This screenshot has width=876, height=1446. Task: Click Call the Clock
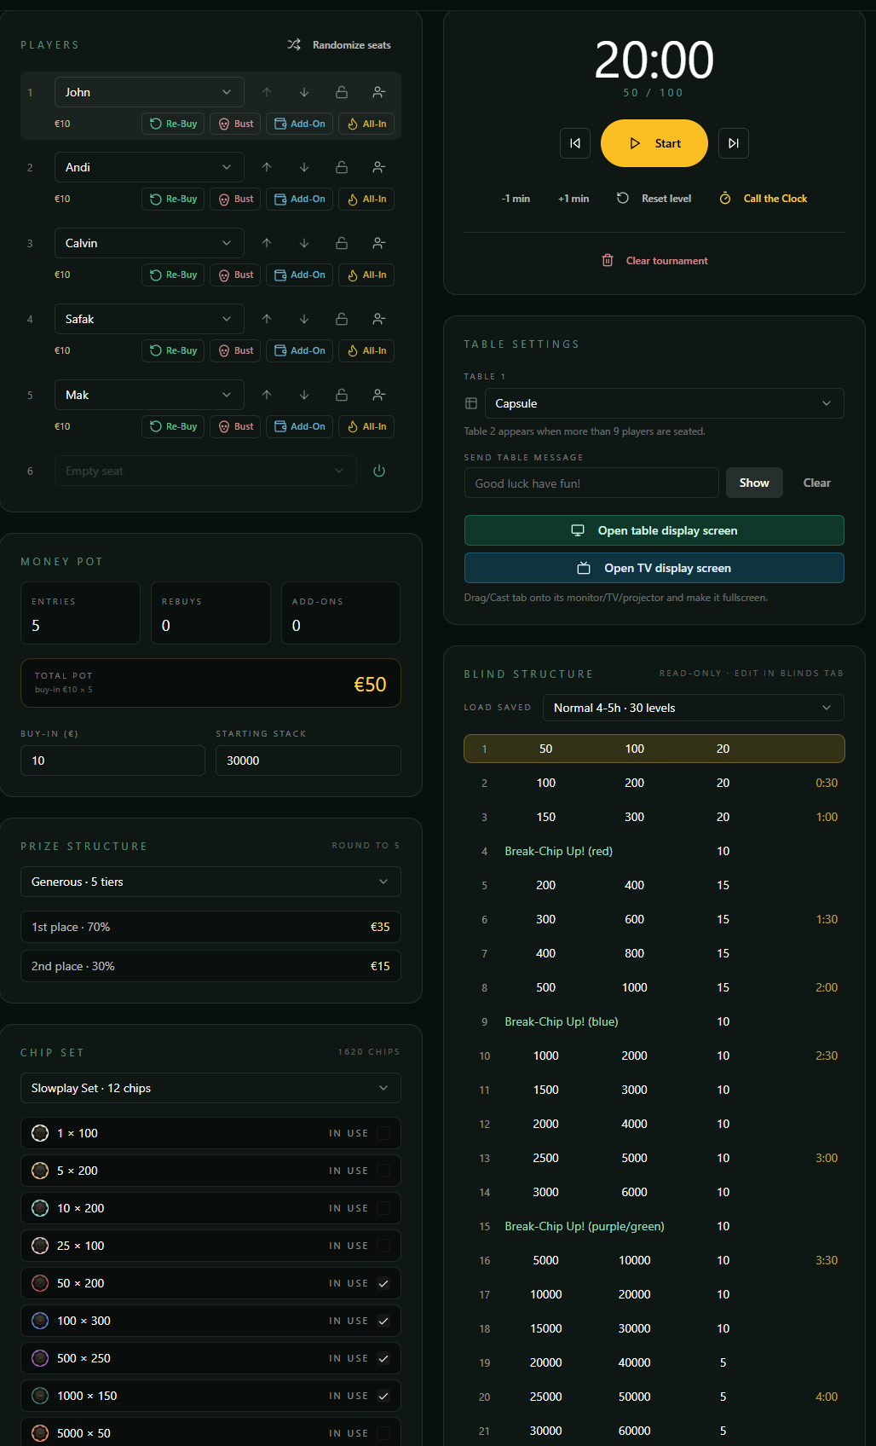click(764, 199)
